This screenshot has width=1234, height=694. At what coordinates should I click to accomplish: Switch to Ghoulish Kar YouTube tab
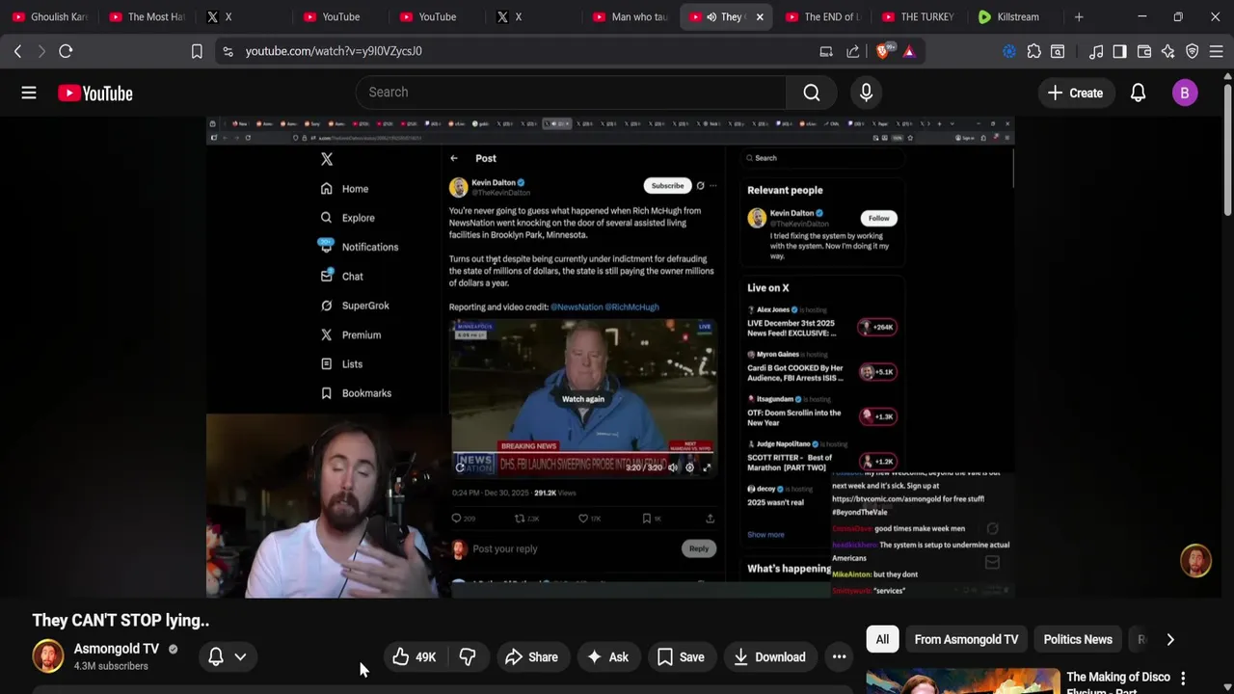(50, 16)
